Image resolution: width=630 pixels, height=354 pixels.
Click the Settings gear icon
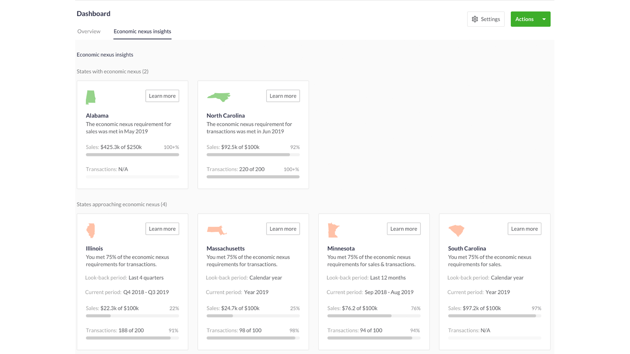(x=476, y=19)
